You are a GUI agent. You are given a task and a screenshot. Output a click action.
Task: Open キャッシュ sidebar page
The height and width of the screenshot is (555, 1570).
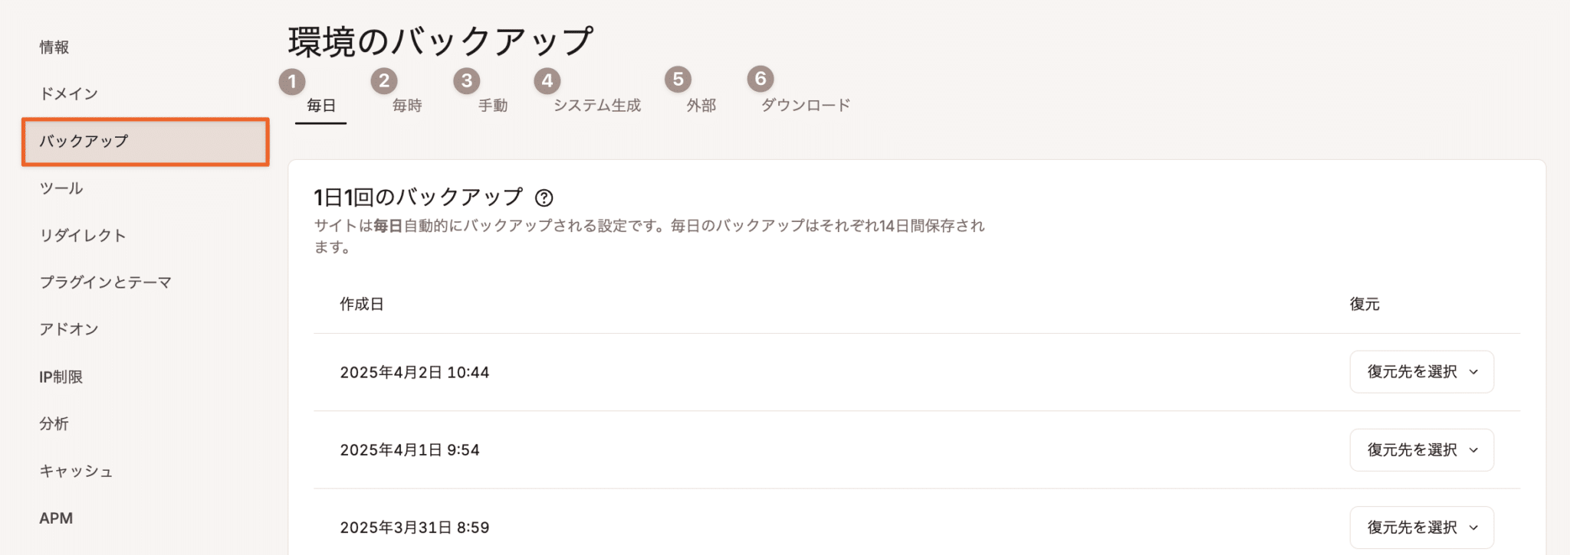(x=76, y=472)
